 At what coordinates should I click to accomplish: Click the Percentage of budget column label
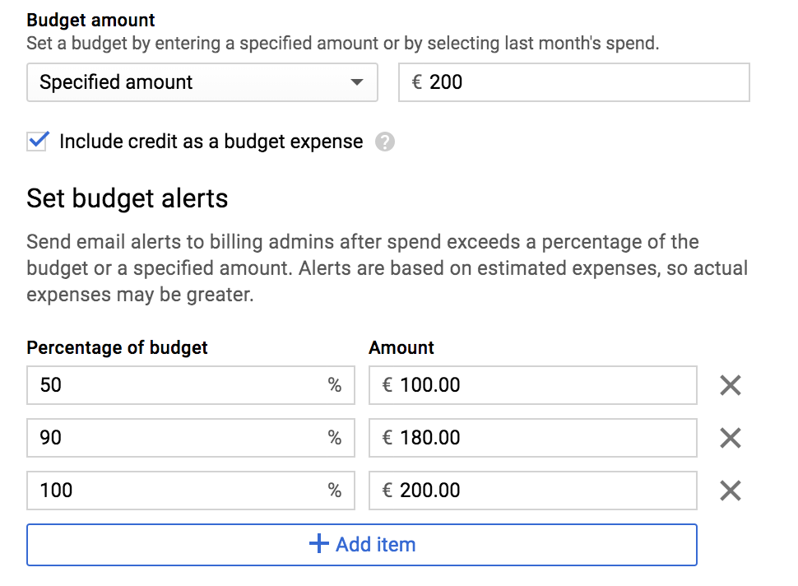(117, 347)
